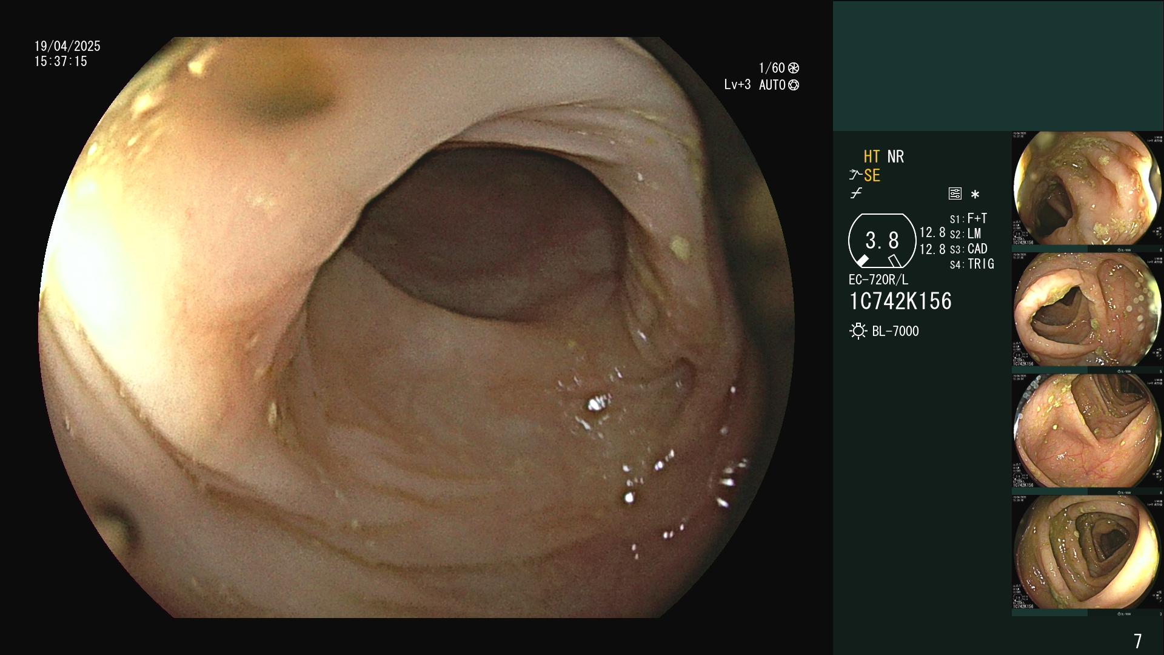Viewport: 1164px width, 655px height.
Task: Click the settings list icon above S1
Action: click(x=955, y=194)
